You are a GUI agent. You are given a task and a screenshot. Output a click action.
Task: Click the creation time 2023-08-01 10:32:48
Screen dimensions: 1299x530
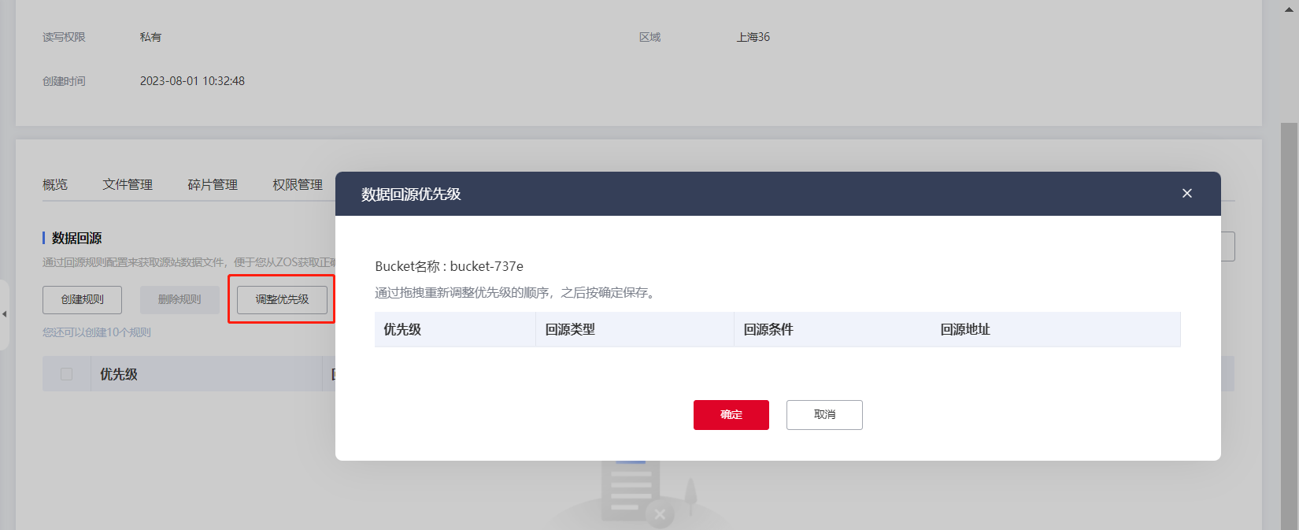(192, 81)
